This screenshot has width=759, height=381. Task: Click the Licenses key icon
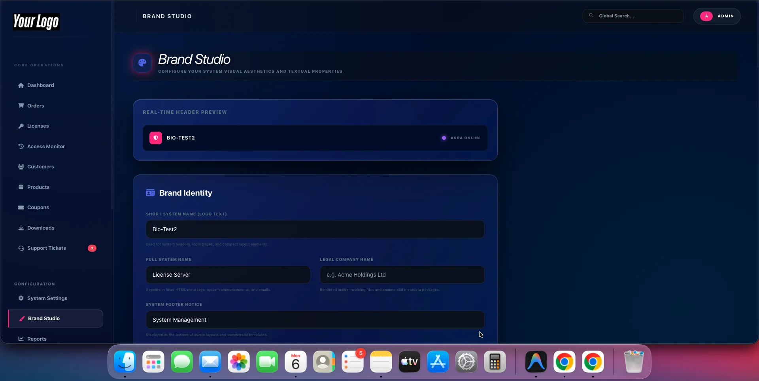21,126
